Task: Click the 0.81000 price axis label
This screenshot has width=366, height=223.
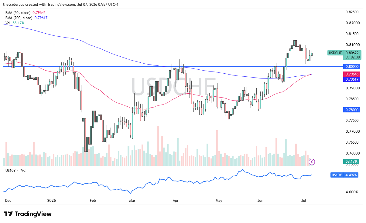Action: (x=352, y=45)
